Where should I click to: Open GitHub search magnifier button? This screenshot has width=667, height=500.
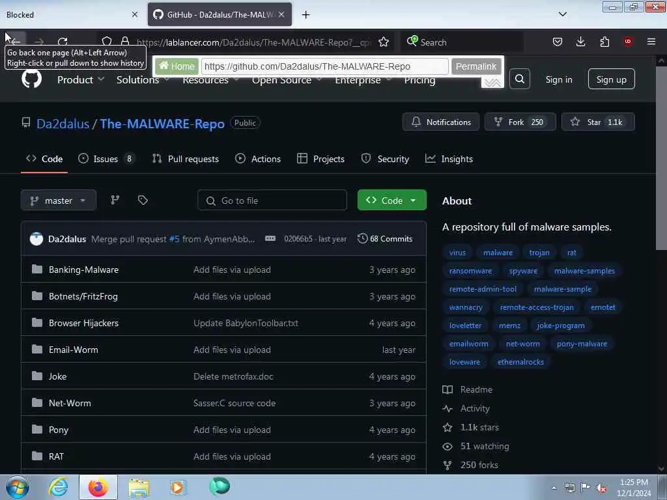click(x=519, y=79)
